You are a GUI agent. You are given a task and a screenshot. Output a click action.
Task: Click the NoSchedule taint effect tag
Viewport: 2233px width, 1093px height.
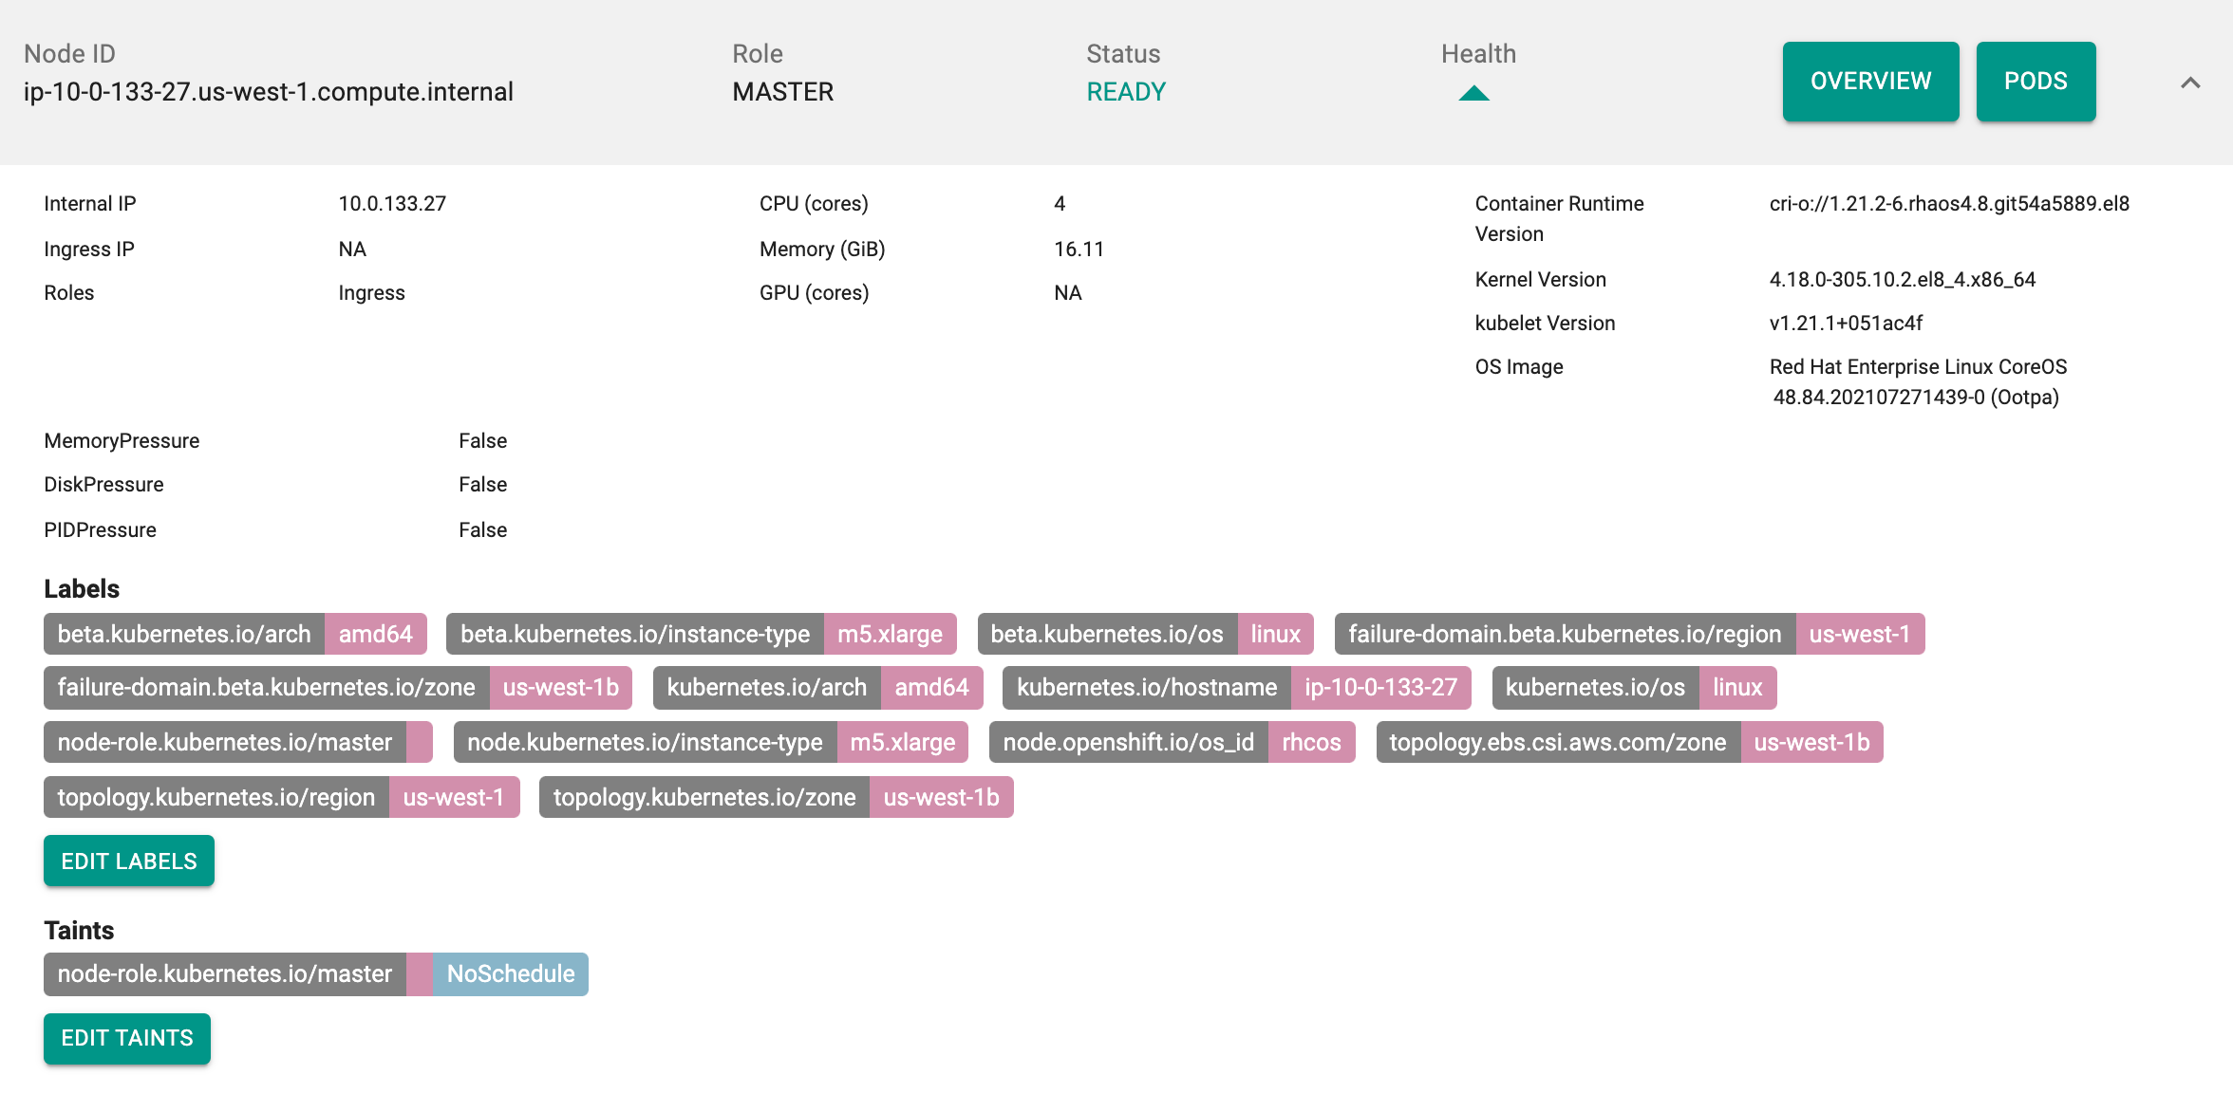point(511,974)
